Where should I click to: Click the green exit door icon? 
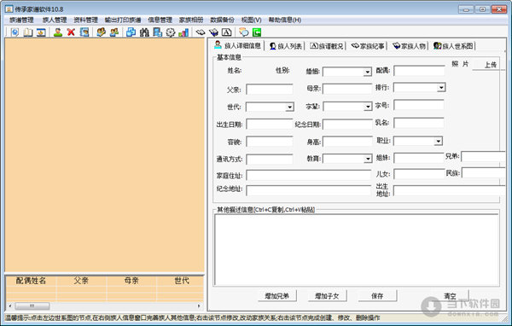(257, 32)
